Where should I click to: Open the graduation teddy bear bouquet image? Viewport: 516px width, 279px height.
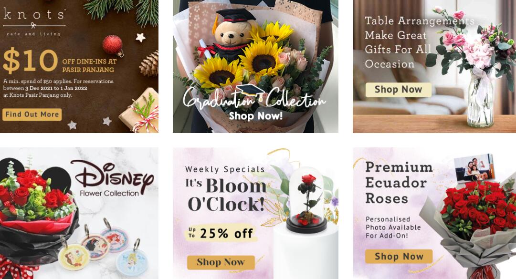255,66
